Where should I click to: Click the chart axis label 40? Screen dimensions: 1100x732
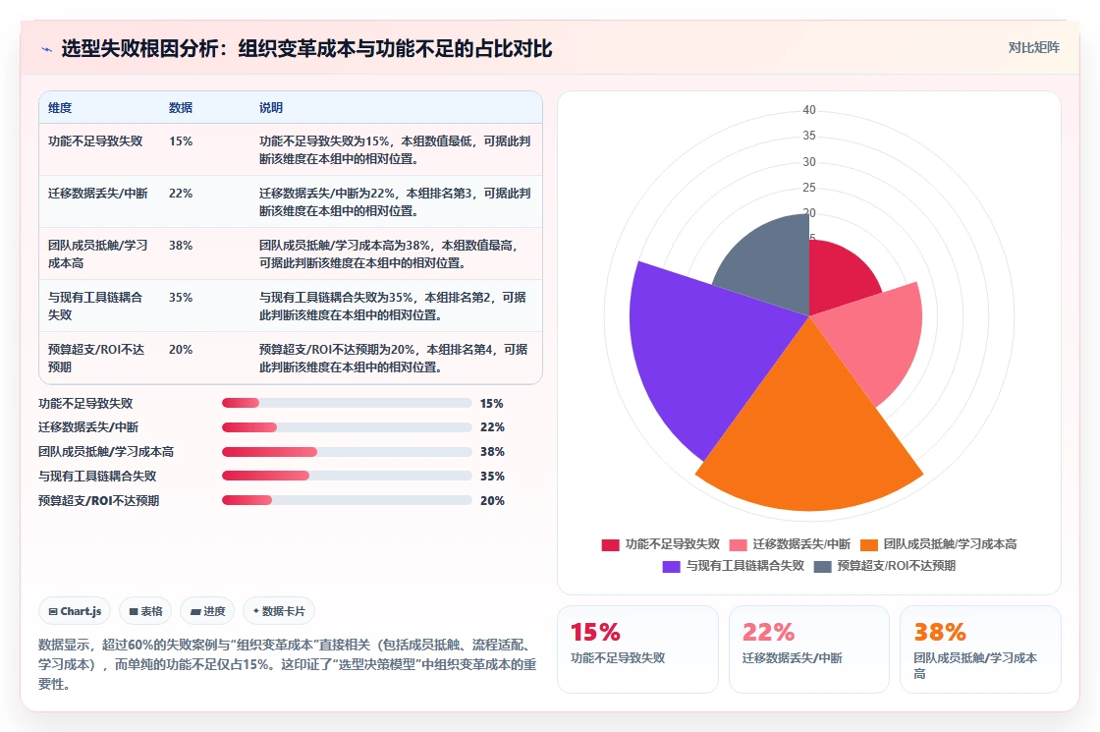[809, 110]
